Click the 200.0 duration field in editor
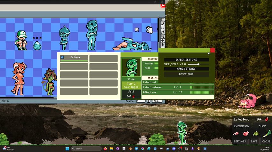This screenshot has width=272, height=152. (x=157, y=101)
